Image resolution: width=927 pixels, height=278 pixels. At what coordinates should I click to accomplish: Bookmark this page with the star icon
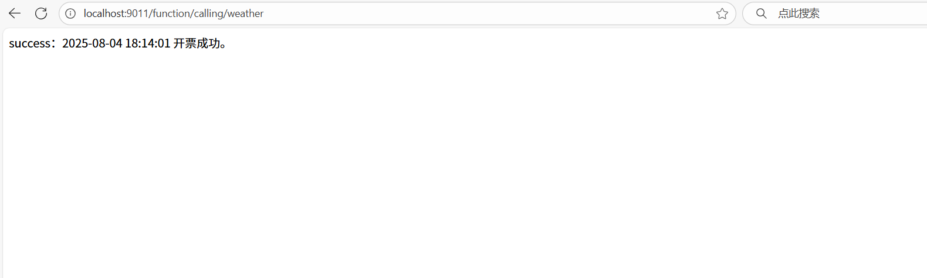click(722, 13)
